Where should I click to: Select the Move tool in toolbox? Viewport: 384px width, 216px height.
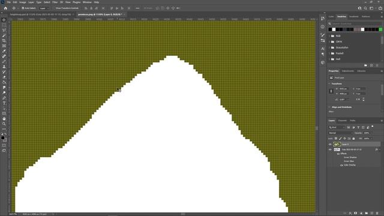(4, 20)
